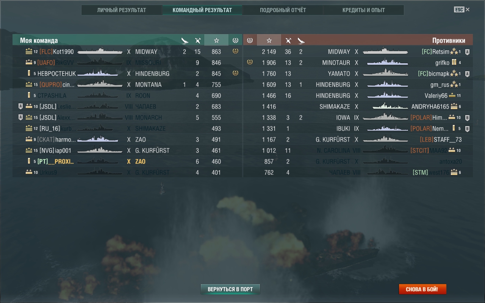Select player НЕВРОСТЕНИК Hindenburg row
The width and height of the screenshot is (485, 303).
[127, 73]
